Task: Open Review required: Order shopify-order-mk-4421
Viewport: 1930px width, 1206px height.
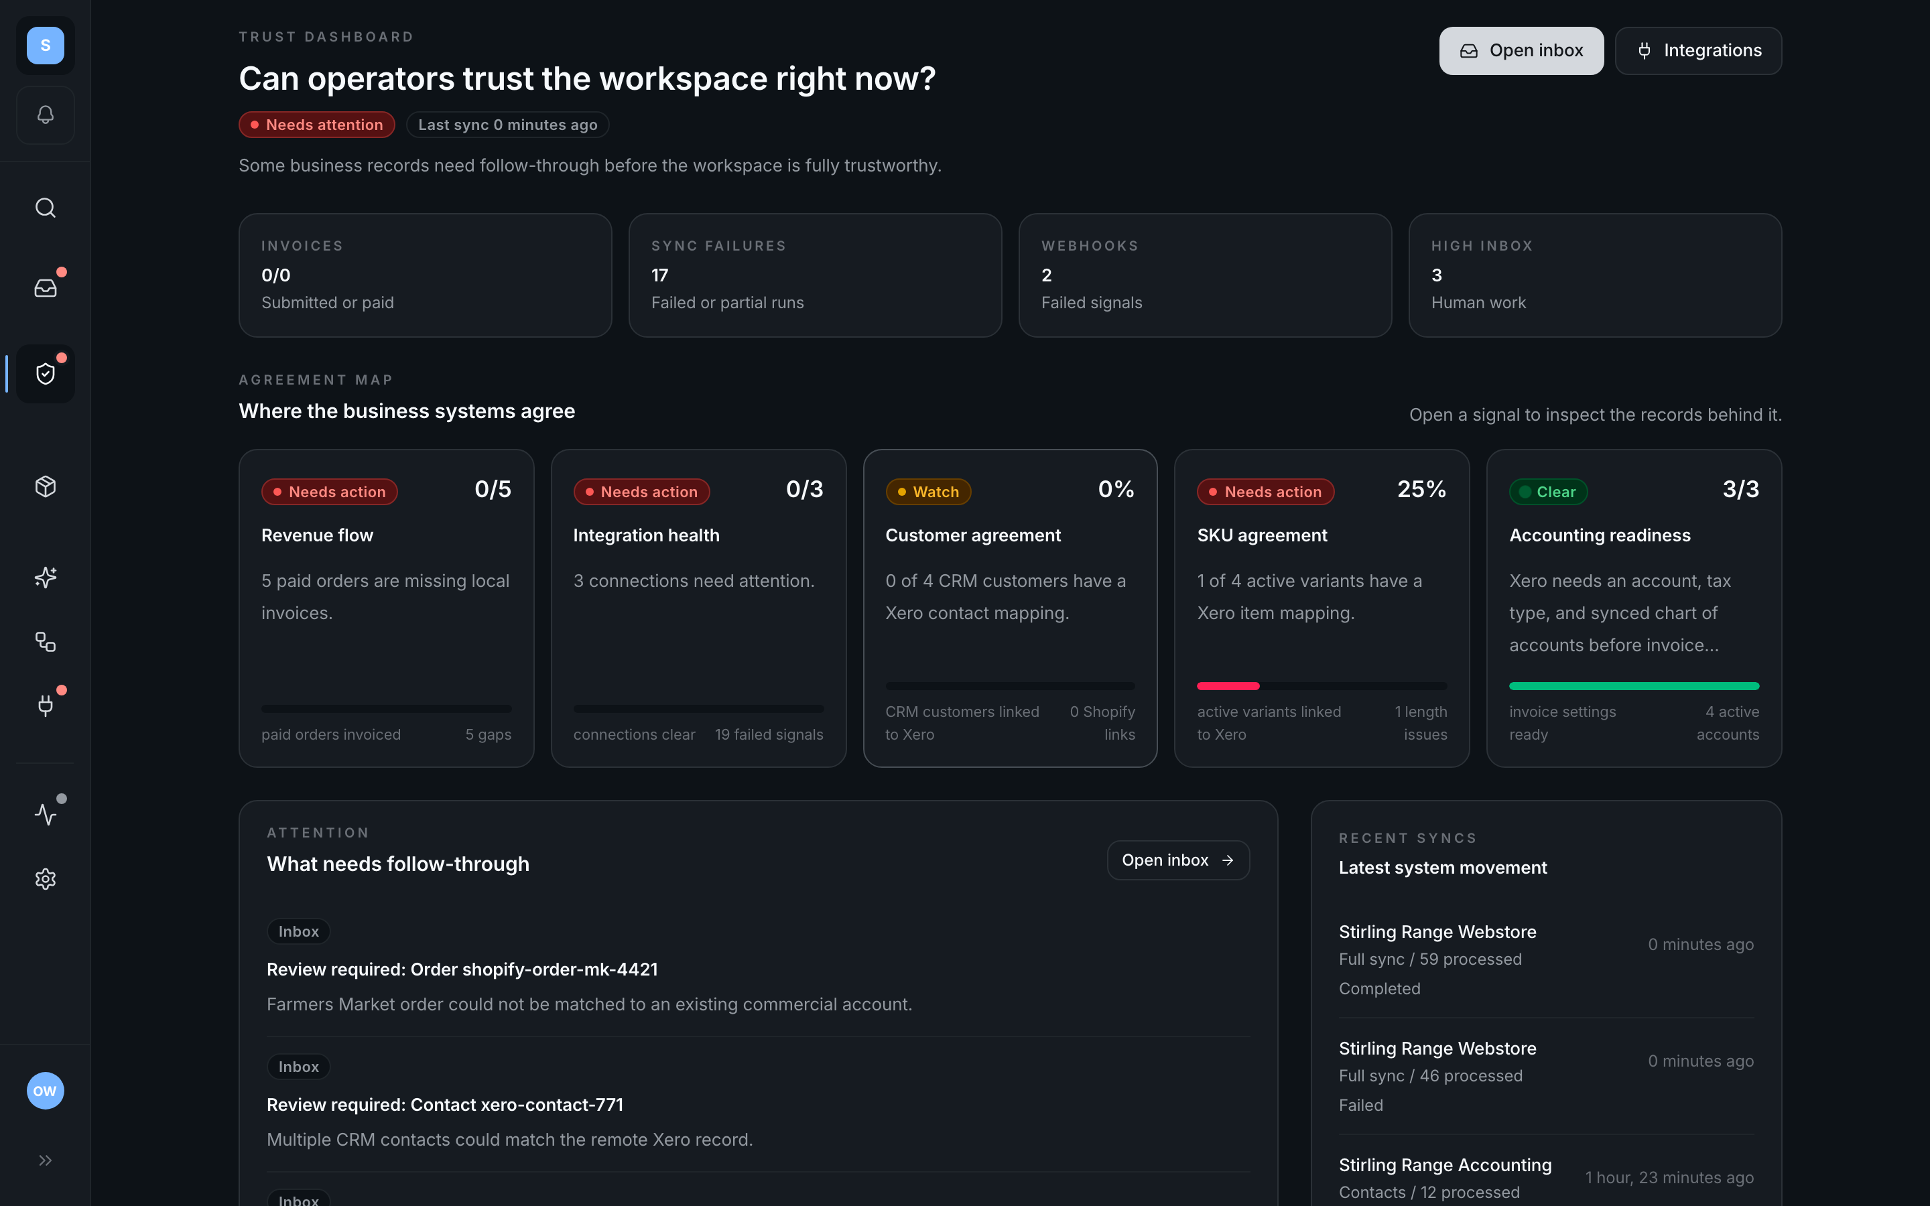Action: (x=462, y=969)
